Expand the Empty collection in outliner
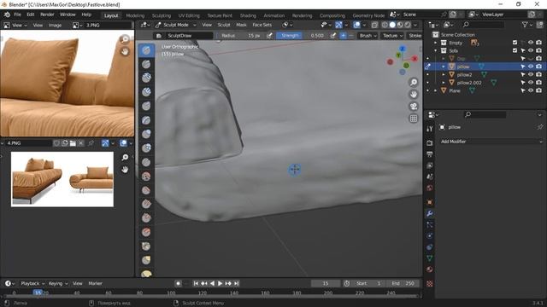547x307 pixels. pyautogui.click(x=435, y=43)
